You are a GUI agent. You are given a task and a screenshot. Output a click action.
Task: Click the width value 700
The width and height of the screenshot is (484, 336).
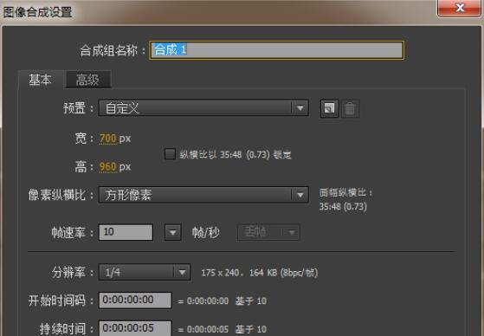pos(107,138)
